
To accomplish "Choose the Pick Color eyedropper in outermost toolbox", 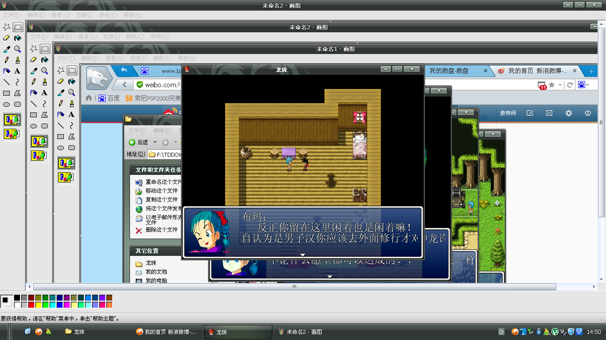I will click(7, 49).
